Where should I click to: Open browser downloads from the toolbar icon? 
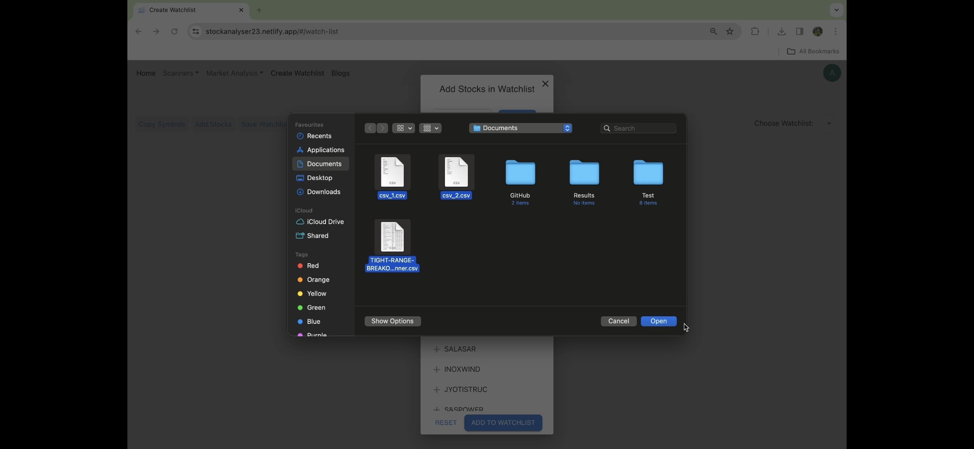781,31
